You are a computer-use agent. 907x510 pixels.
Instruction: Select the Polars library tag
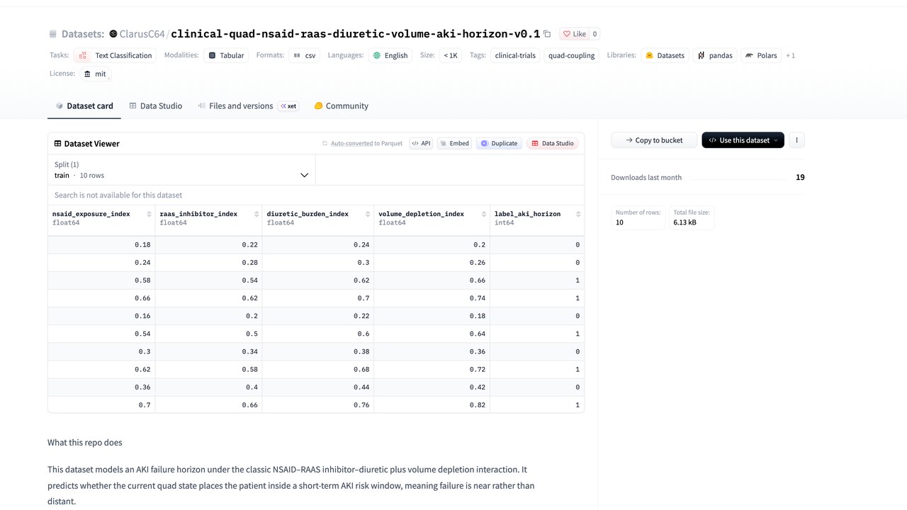click(761, 55)
